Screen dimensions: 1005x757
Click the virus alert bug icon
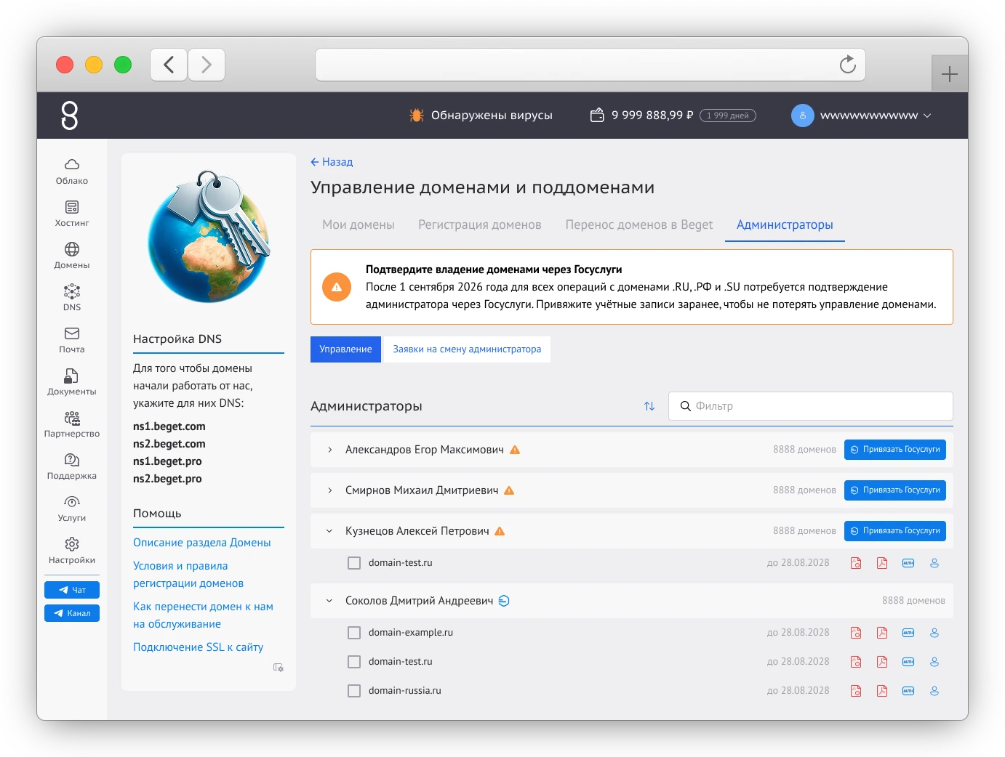click(417, 115)
